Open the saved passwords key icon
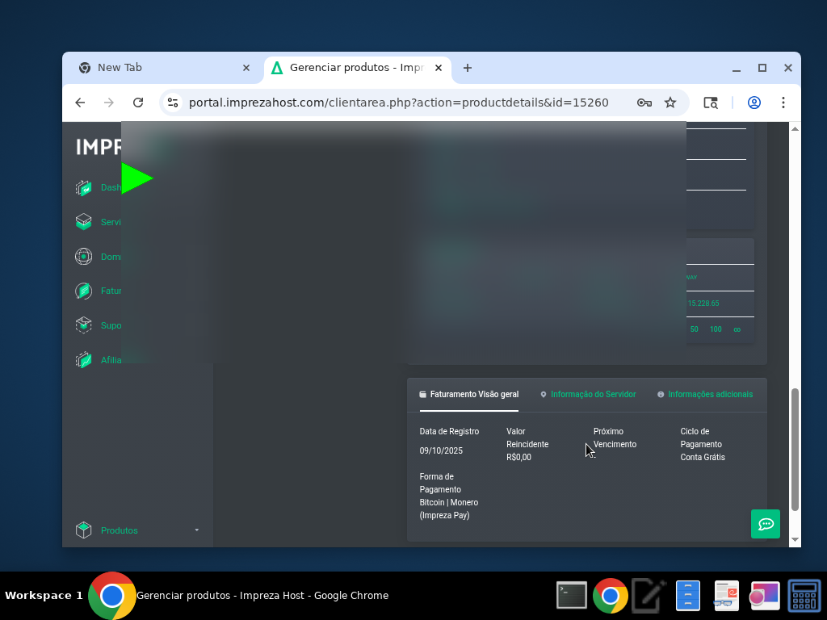This screenshot has width=827, height=620. point(644,103)
